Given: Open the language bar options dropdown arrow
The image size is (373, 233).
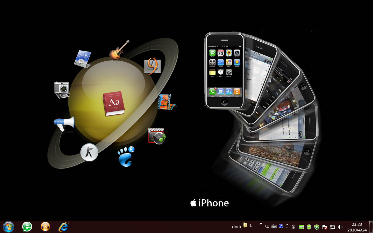Looking at the screenshot, I should 287,228.
